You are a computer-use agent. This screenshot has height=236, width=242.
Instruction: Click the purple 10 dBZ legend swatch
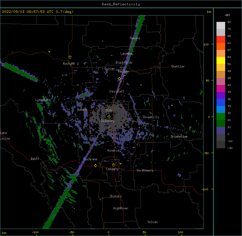tap(221, 131)
